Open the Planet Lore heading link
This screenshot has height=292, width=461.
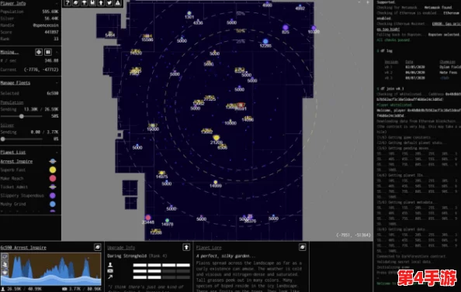[x=209, y=248]
